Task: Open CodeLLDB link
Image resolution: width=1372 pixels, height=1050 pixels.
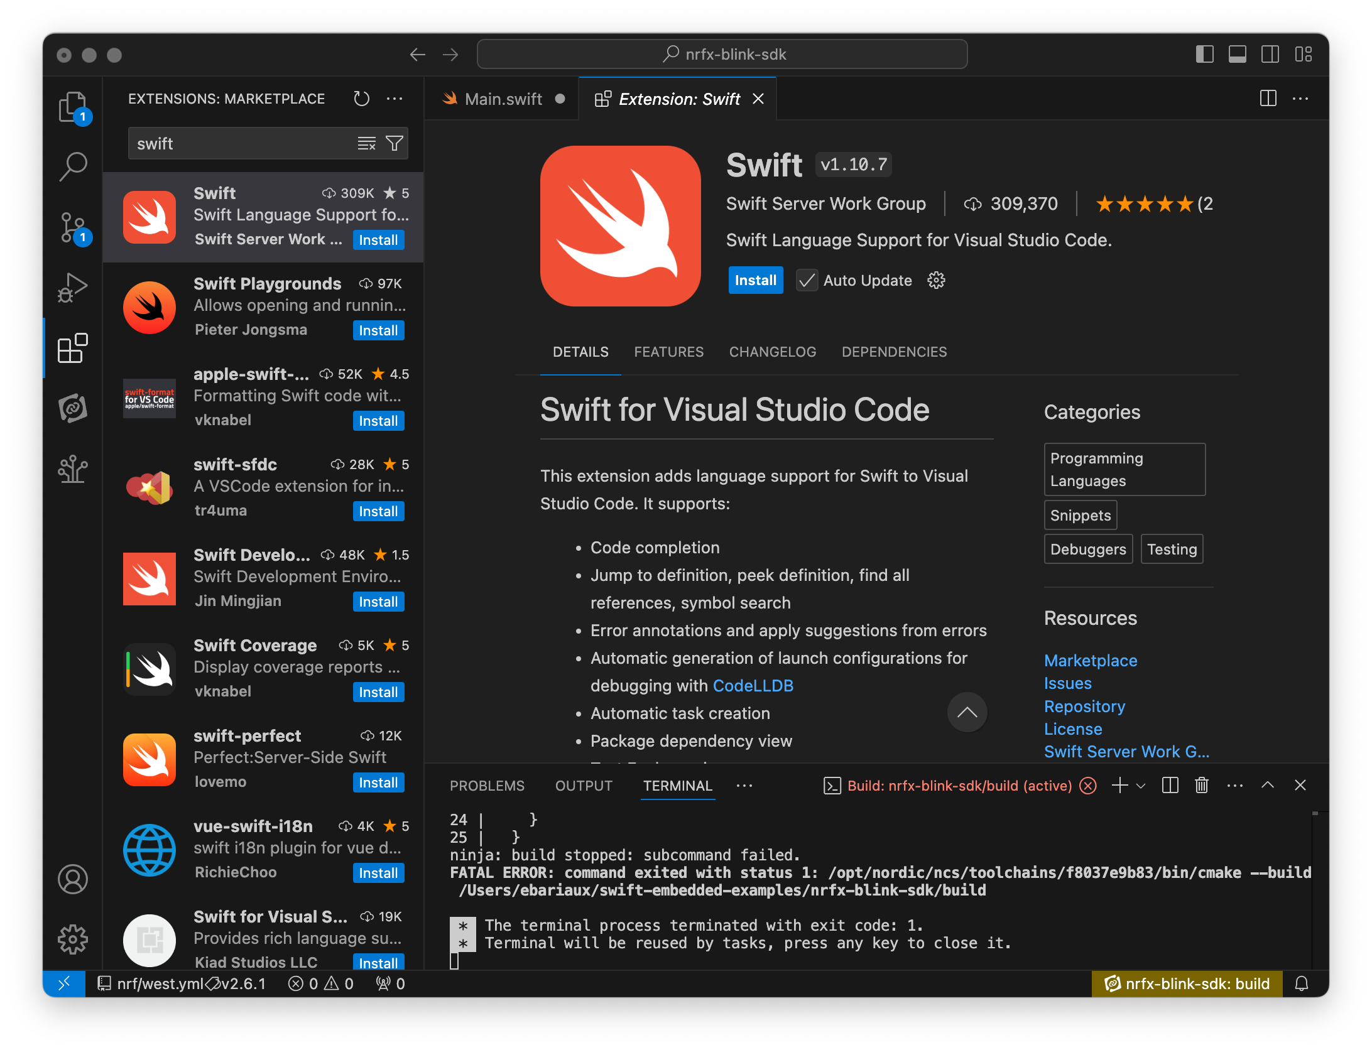Action: pyautogui.click(x=753, y=686)
